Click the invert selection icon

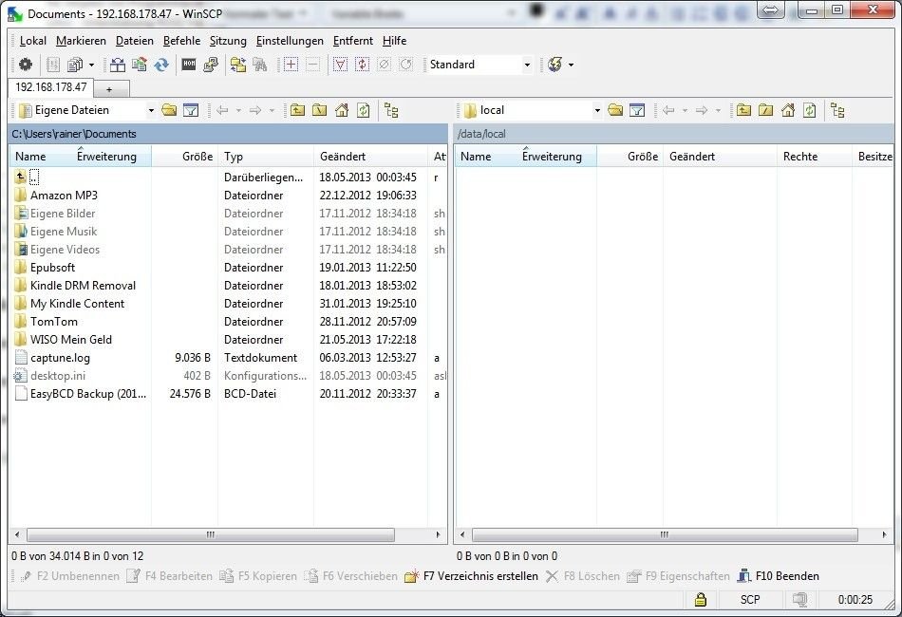click(362, 65)
